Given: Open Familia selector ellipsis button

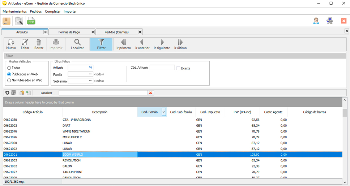Looking at the screenshot, I should coord(91,74).
